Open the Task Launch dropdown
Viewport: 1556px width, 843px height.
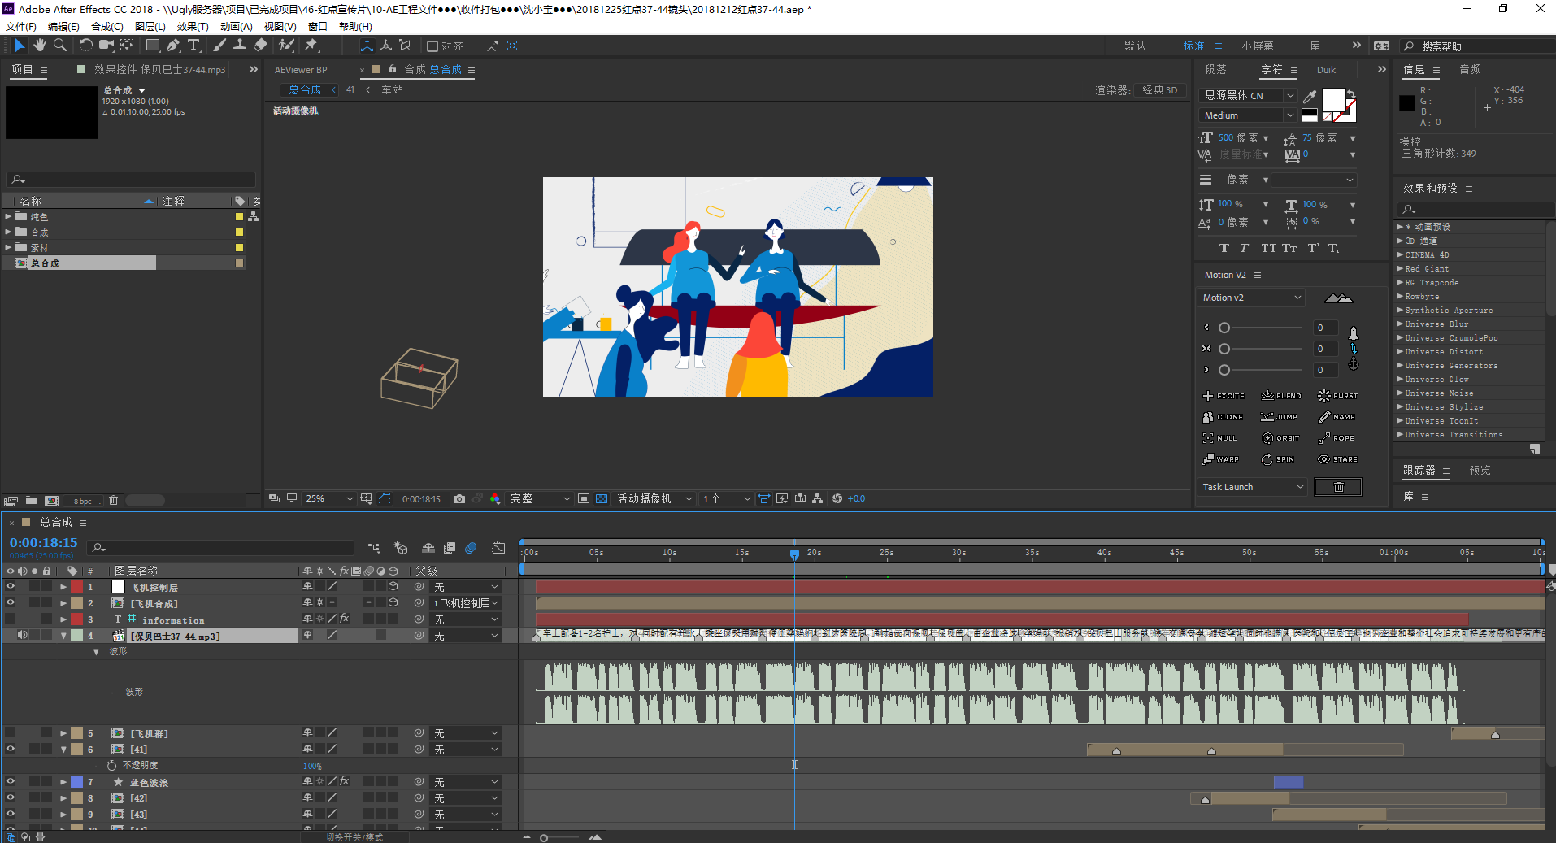1252,487
